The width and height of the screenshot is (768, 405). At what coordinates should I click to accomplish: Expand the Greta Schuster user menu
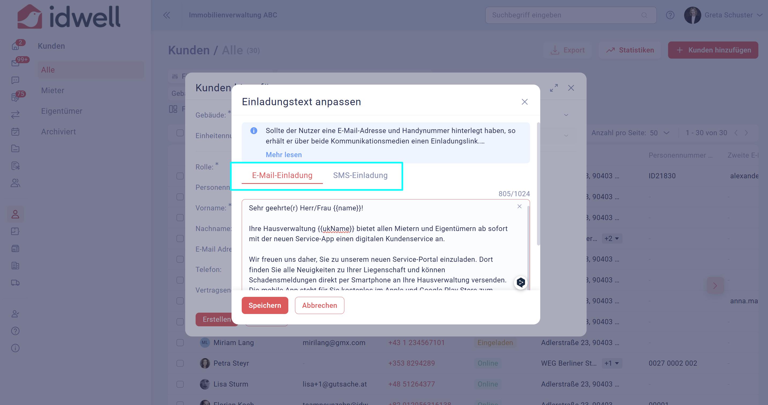[x=759, y=15]
